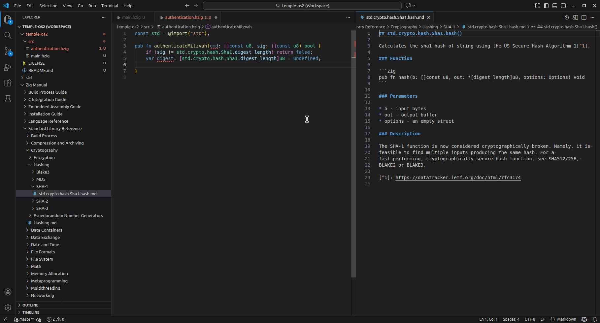Viewport: 600px width, 323px height.
Task: Click the Manage gear icon
Action: click(8, 308)
